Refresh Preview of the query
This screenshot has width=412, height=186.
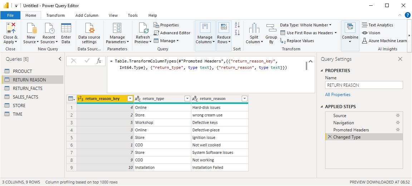point(143,33)
